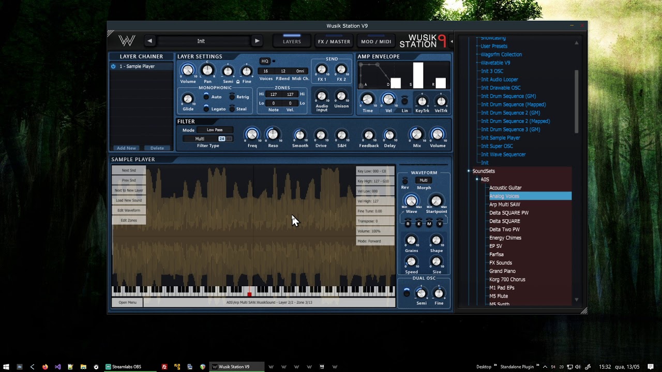
Task: Click the Layer Settings Volume knob
Action: point(188,70)
